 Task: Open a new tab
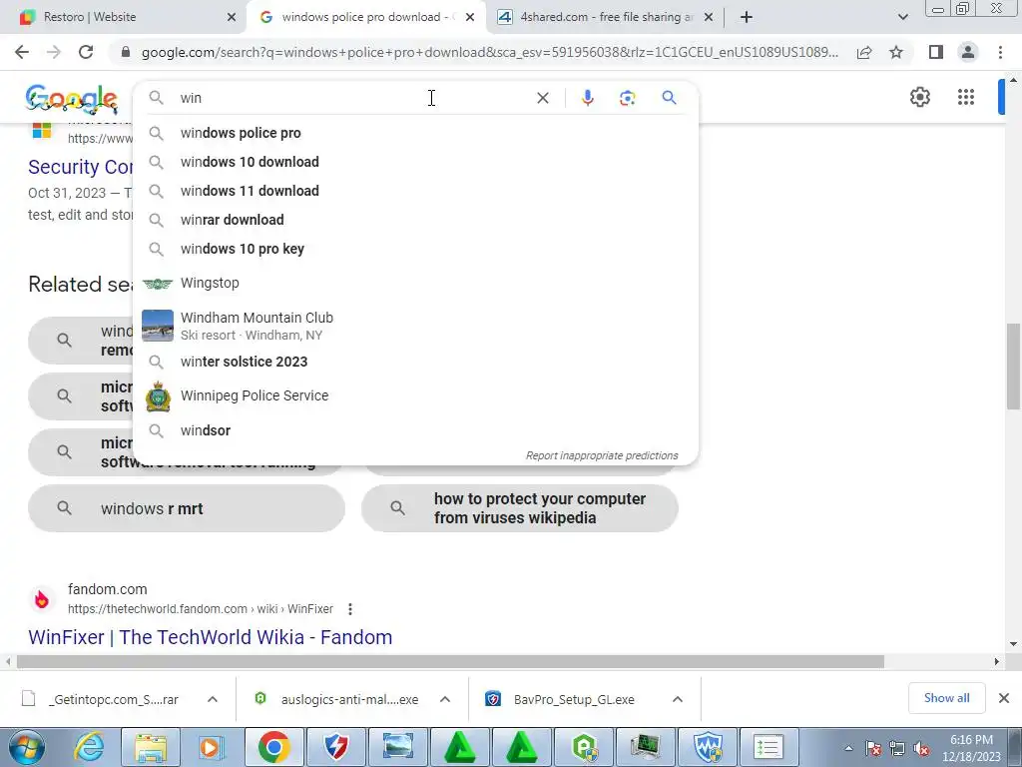[x=747, y=17]
